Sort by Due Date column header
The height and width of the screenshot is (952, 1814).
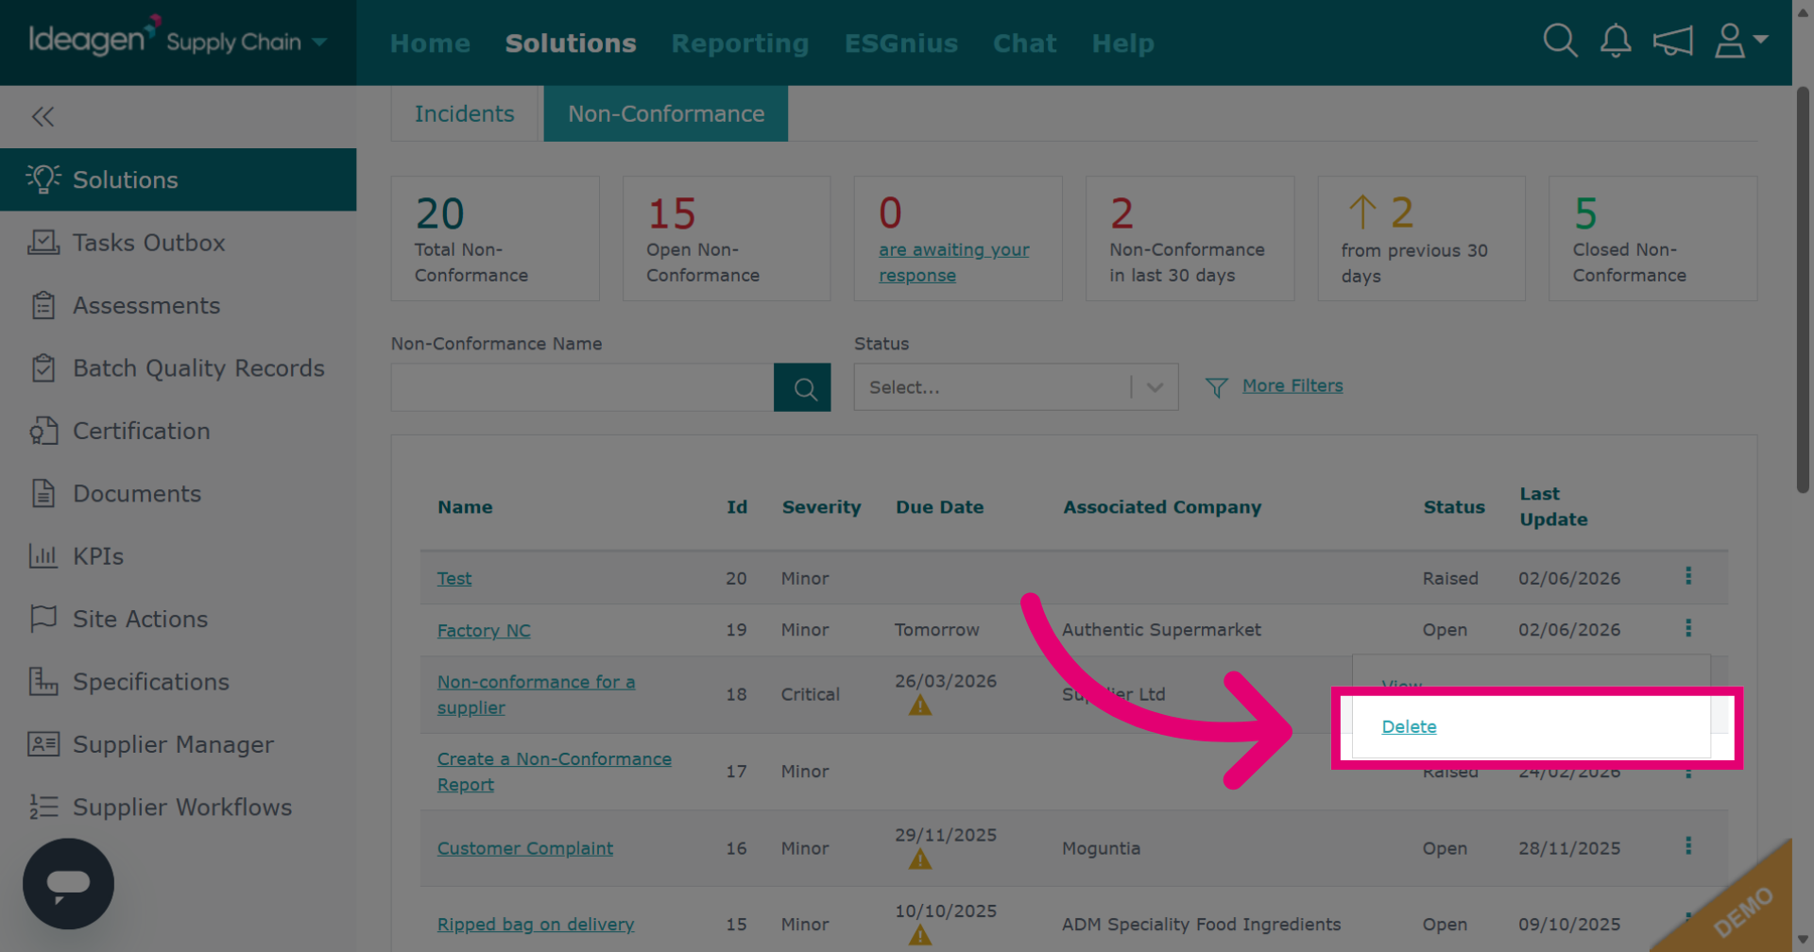tap(940, 507)
